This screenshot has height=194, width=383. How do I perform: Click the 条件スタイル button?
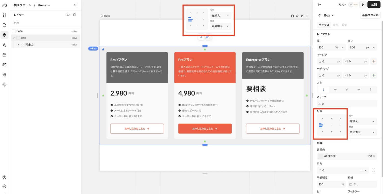point(370,15)
